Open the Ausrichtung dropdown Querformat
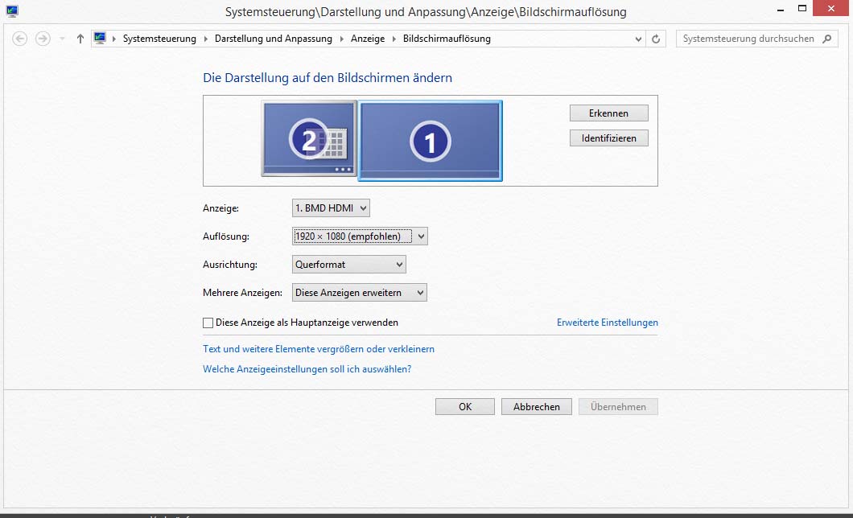 [348, 265]
